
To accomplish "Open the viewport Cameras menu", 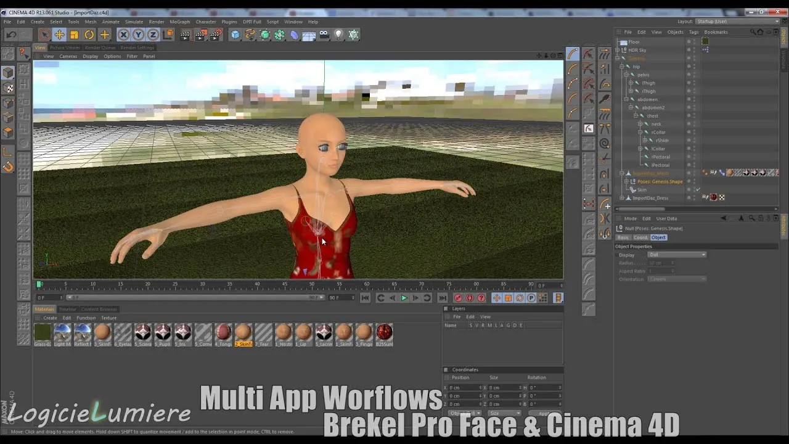I will point(68,56).
